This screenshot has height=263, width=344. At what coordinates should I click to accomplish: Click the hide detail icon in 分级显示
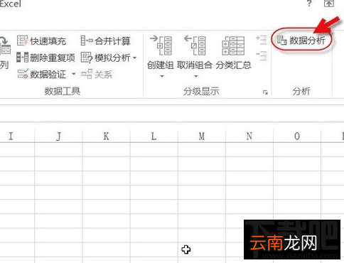point(262,56)
